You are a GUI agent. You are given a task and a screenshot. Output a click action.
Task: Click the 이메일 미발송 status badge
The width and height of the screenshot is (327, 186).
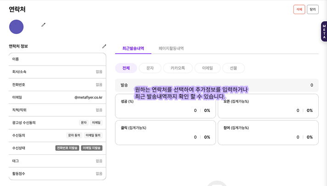click(x=92, y=148)
